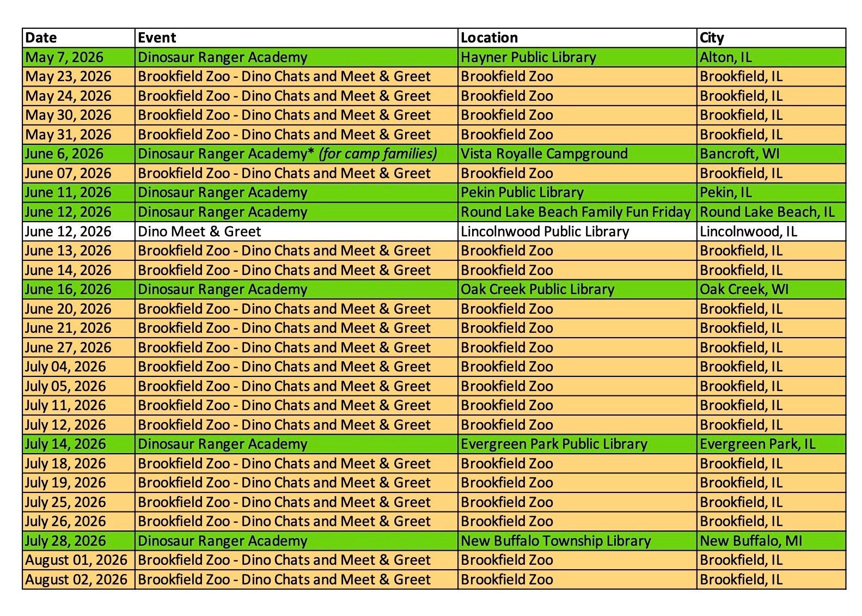
Task: Select date cell July 05, 2026
Action: [x=78, y=386]
